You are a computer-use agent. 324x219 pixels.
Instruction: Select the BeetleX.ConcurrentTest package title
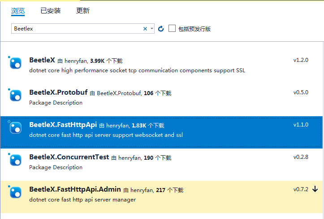(69, 158)
